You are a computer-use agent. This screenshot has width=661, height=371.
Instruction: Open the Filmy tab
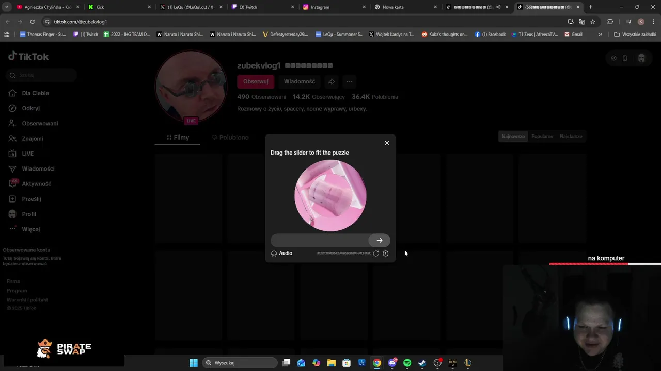[178, 138]
